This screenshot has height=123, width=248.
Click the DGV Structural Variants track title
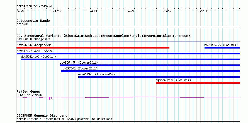103,36
